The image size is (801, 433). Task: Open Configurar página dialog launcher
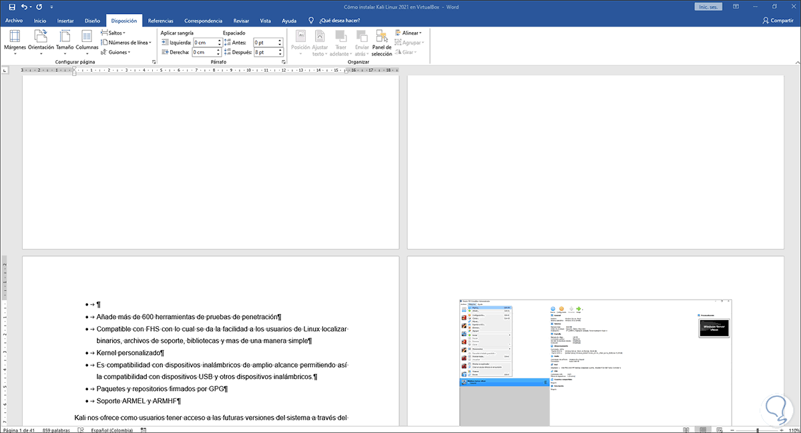click(x=154, y=62)
